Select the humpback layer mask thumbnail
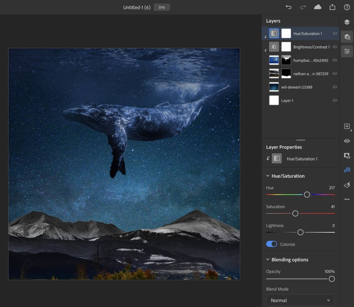This screenshot has width=354, height=307. (286, 60)
